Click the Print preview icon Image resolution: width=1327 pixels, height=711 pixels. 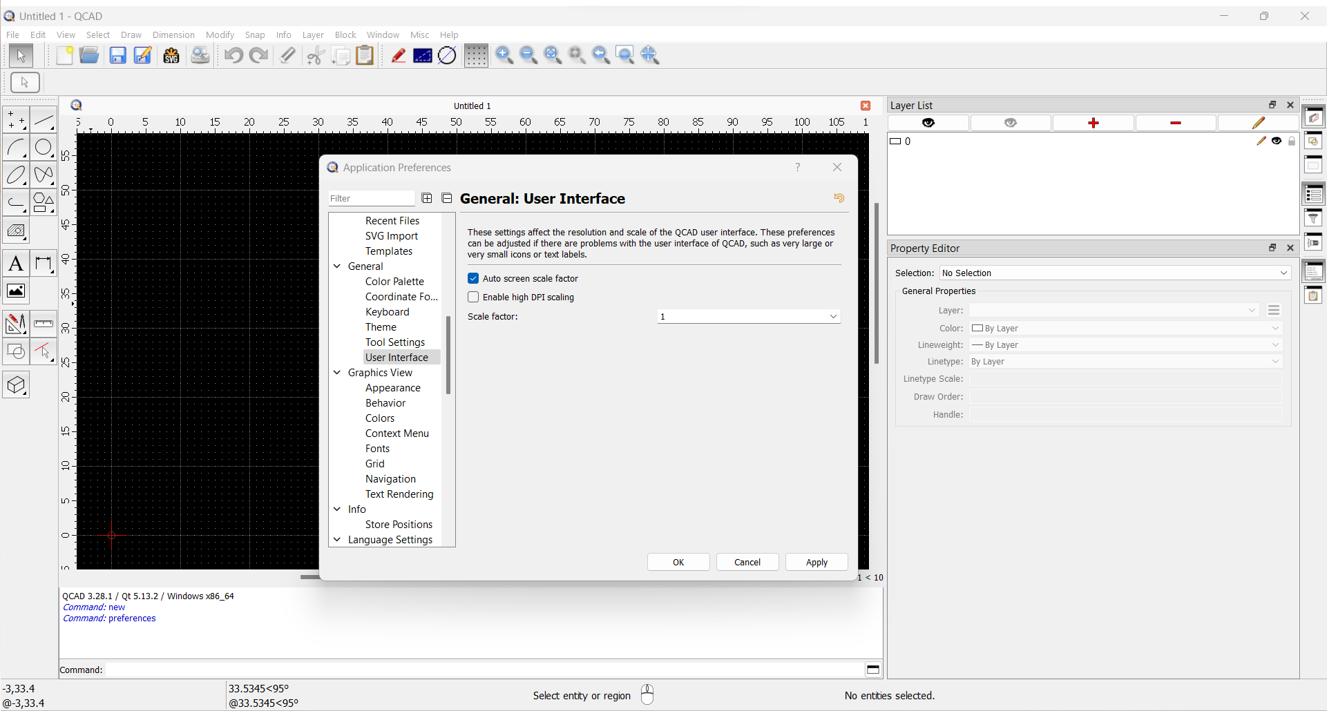click(200, 55)
